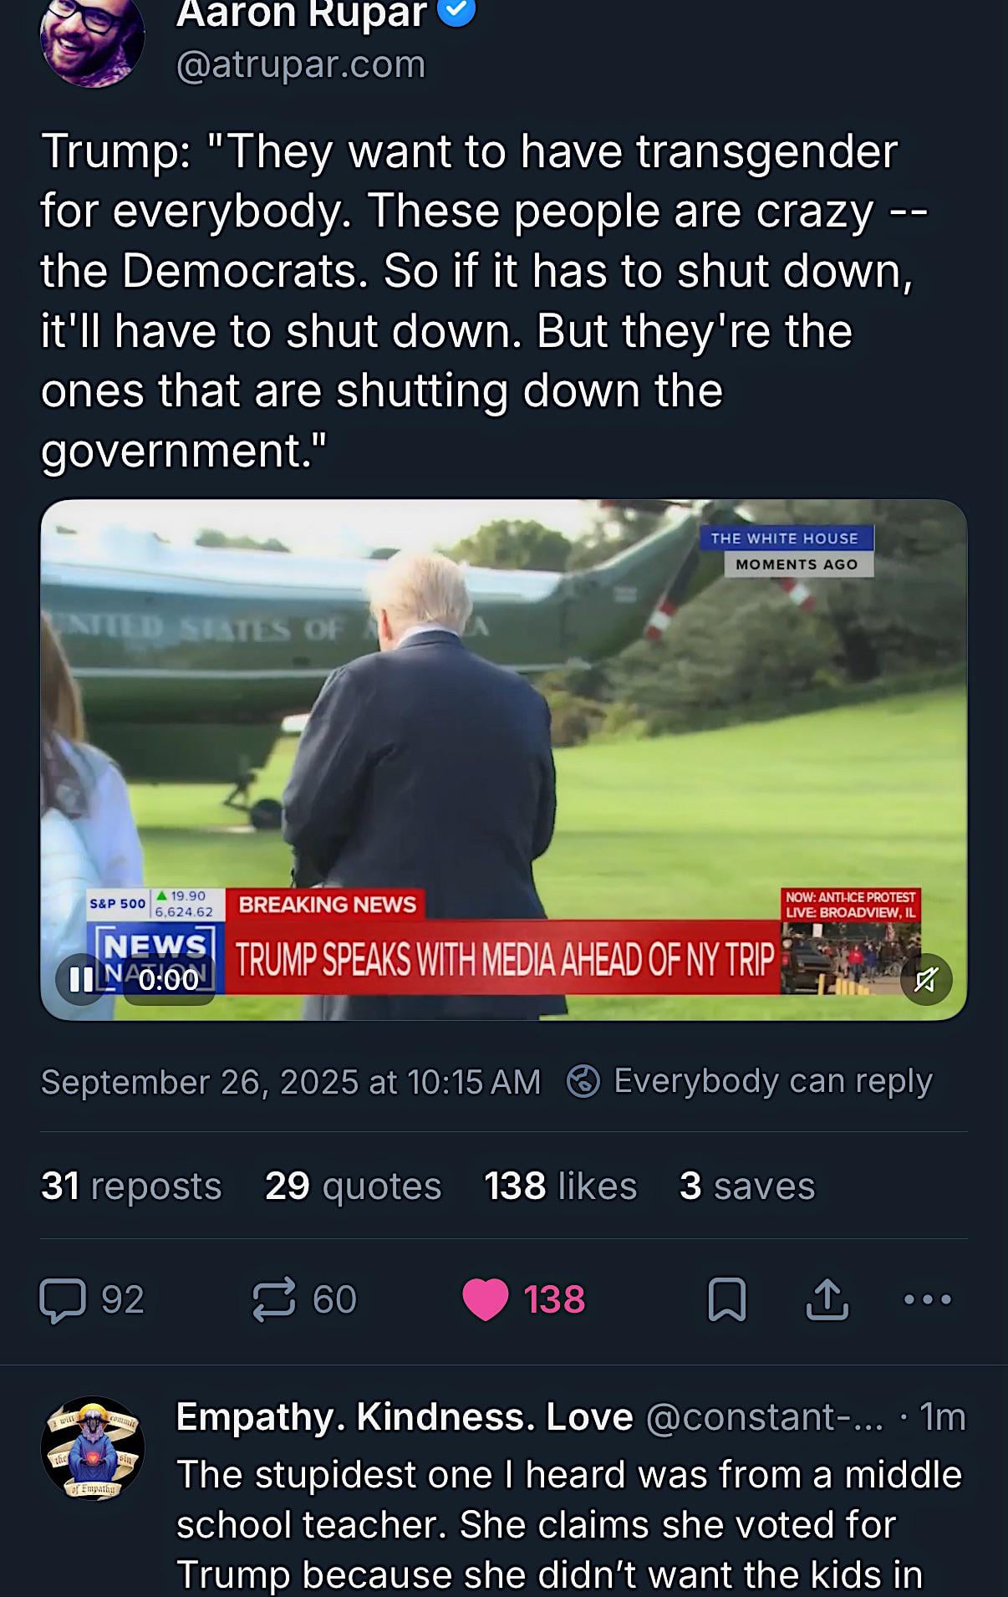Screen dimensions: 1008x1597
Task: Unmute the video with speaker icon
Action: [926, 979]
